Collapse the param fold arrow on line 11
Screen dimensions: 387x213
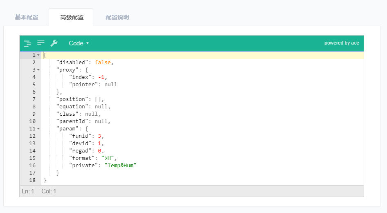click(x=38, y=129)
